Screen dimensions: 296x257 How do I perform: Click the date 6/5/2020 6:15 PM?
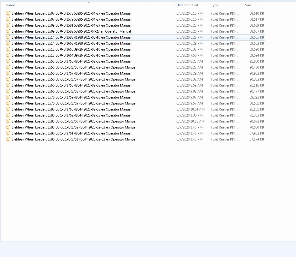coord(189,13)
